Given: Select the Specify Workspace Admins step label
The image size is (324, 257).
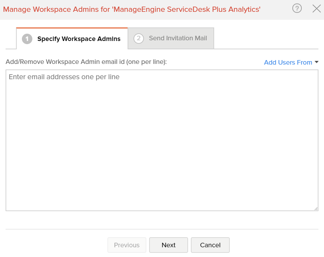Looking at the screenshot, I should 79,39.
